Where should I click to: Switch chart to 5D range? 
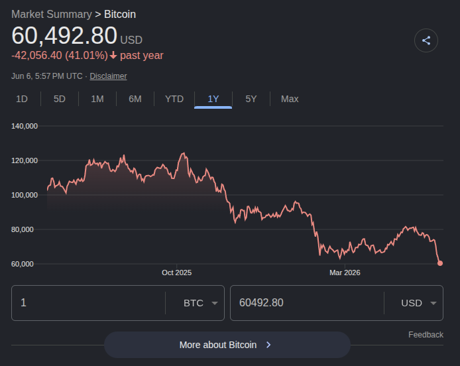60,99
